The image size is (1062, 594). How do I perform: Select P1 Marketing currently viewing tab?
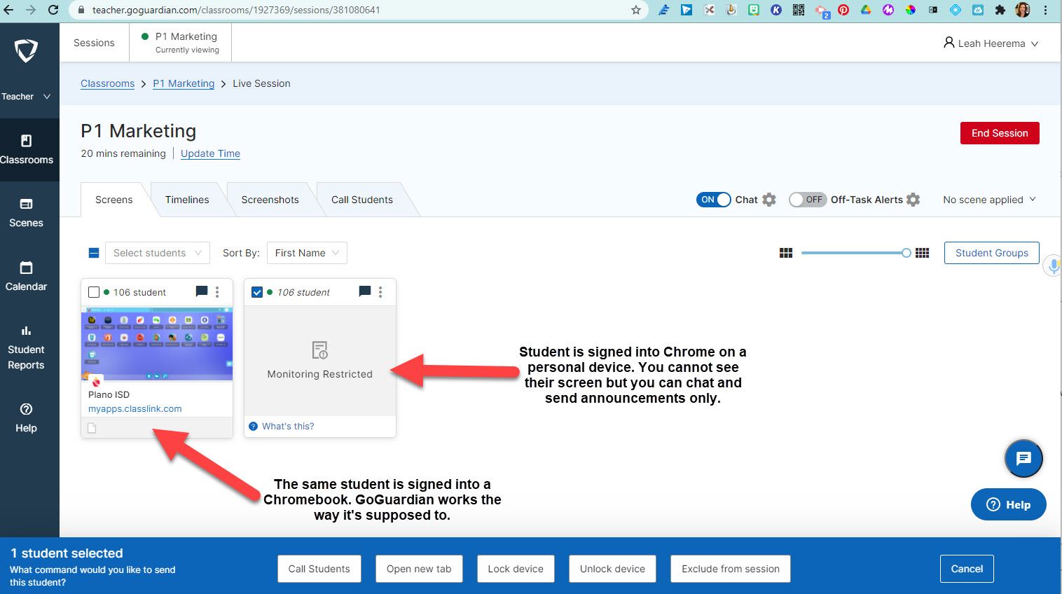coord(181,43)
